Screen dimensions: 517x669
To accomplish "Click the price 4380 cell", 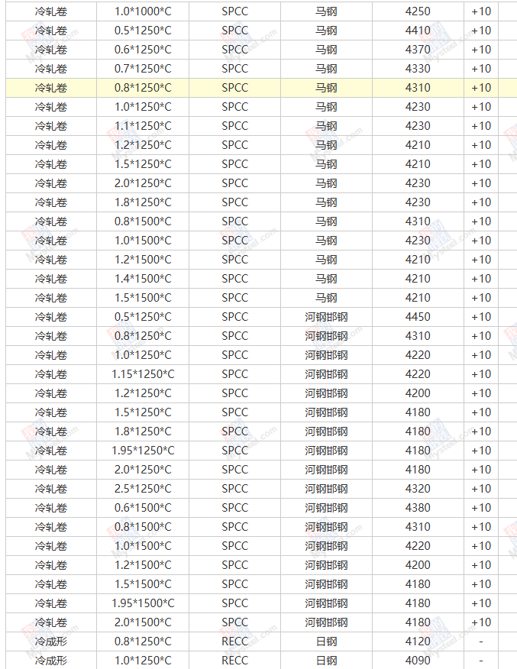I will [418, 508].
